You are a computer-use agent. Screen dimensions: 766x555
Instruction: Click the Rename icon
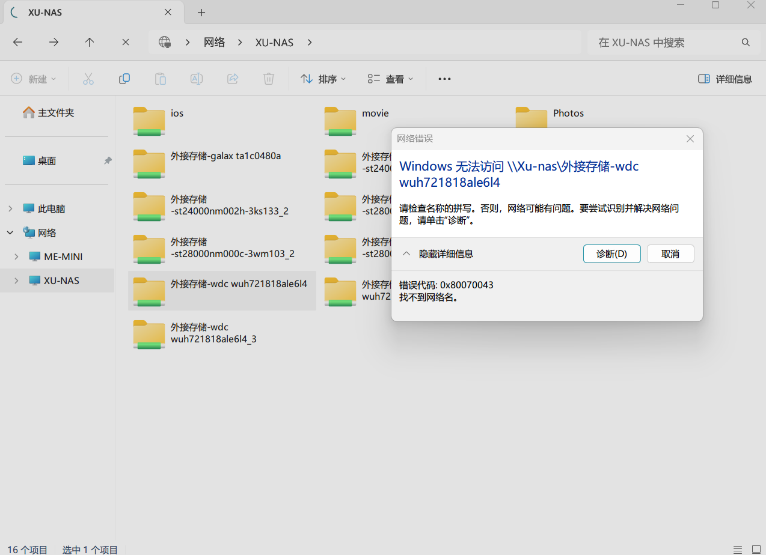tap(197, 79)
